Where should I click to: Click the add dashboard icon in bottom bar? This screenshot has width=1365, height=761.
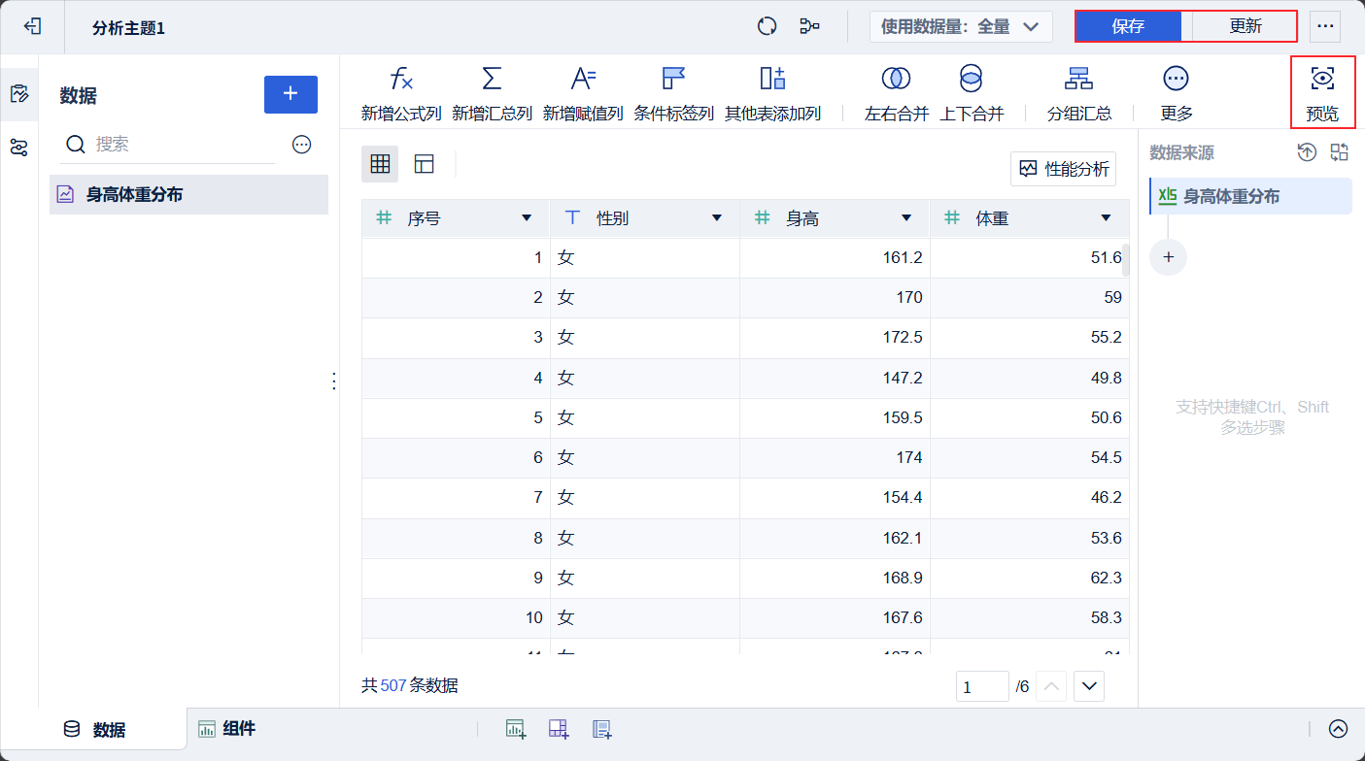click(x=558, y=729)
